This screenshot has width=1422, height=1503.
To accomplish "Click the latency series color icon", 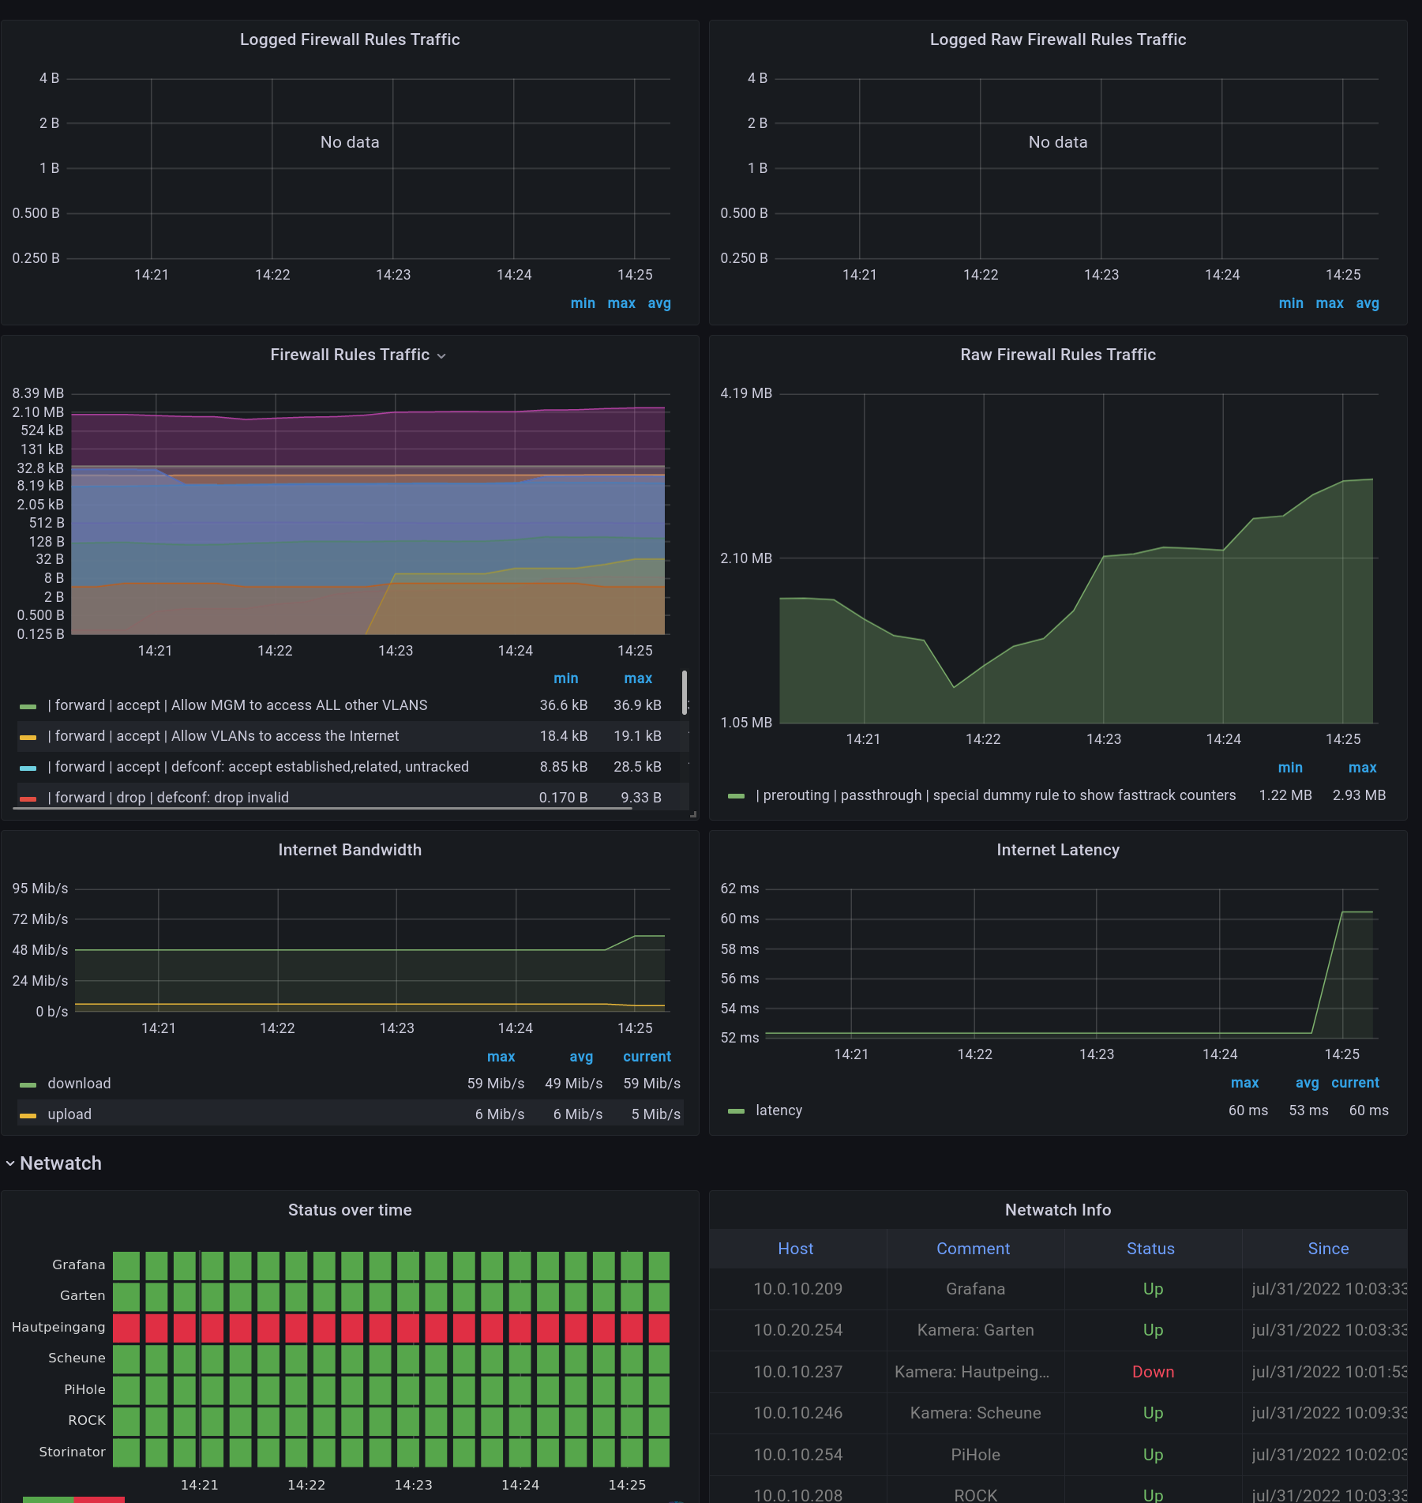I will click(736, 1111).
